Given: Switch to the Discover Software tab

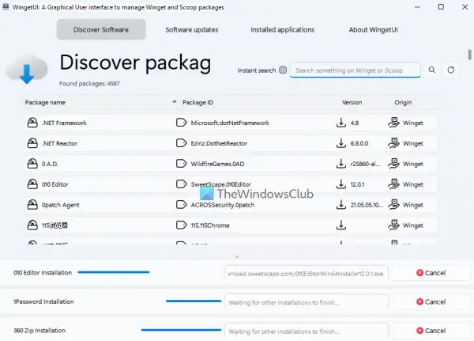Looking at the screenshot, I should (x=101, y=29).
